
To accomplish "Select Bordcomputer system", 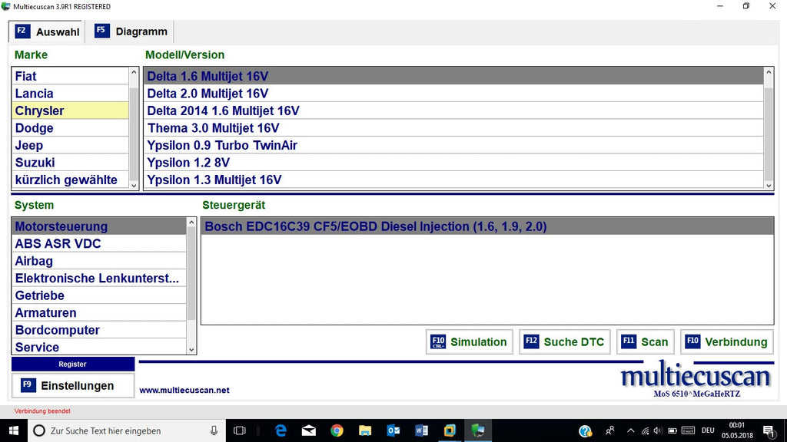I will (x=99, y=330).
